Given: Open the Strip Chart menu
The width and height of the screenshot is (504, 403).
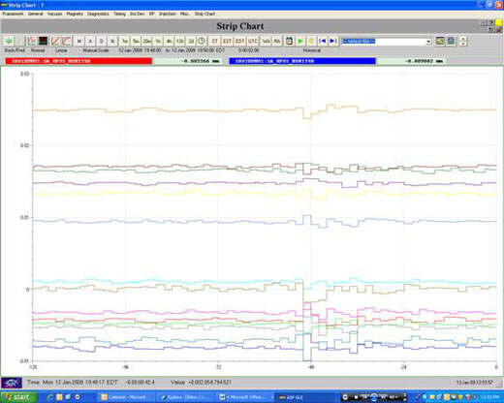Looking at the screenshot, I should tap(205, 14).
